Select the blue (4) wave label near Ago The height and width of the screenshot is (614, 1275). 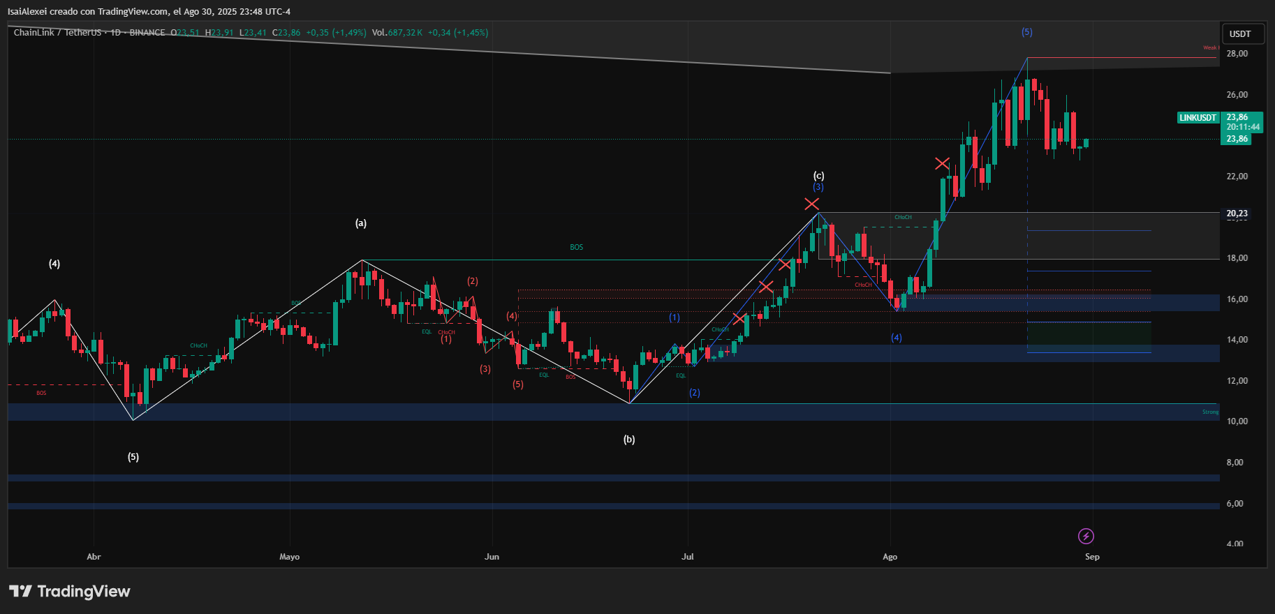(896, 338)
